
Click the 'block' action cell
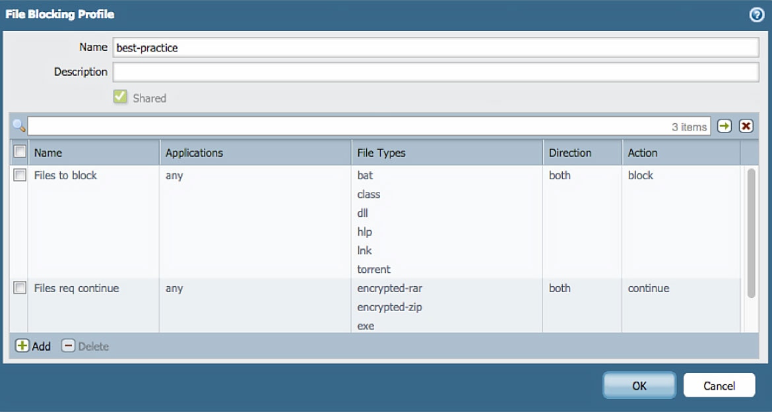(641, 175)
